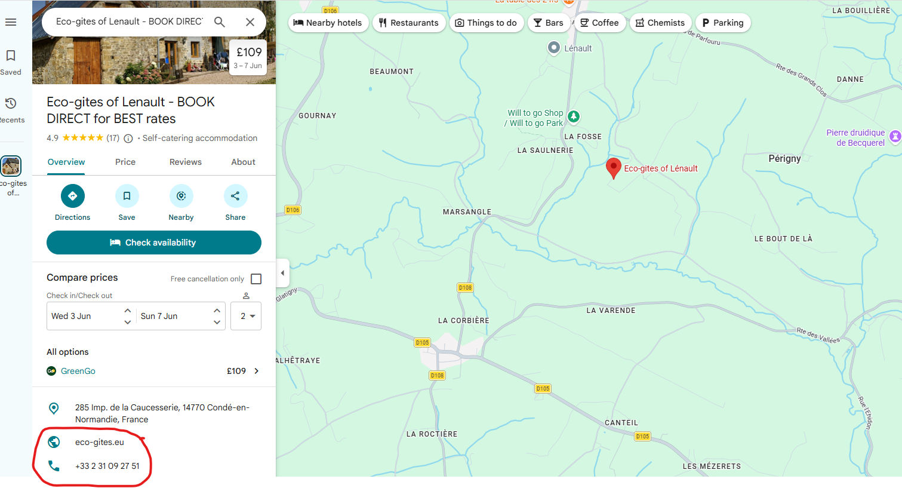Clear the search with X icon
Viewport: 902px width, 488px height.
tap(250, 22)
